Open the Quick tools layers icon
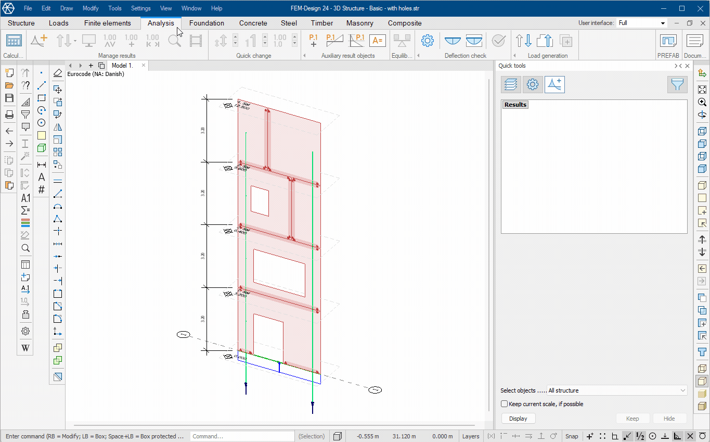The image size is (710, 442). 511,84
